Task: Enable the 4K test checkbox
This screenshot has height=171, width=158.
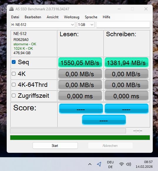Action: tap(14, 74)
